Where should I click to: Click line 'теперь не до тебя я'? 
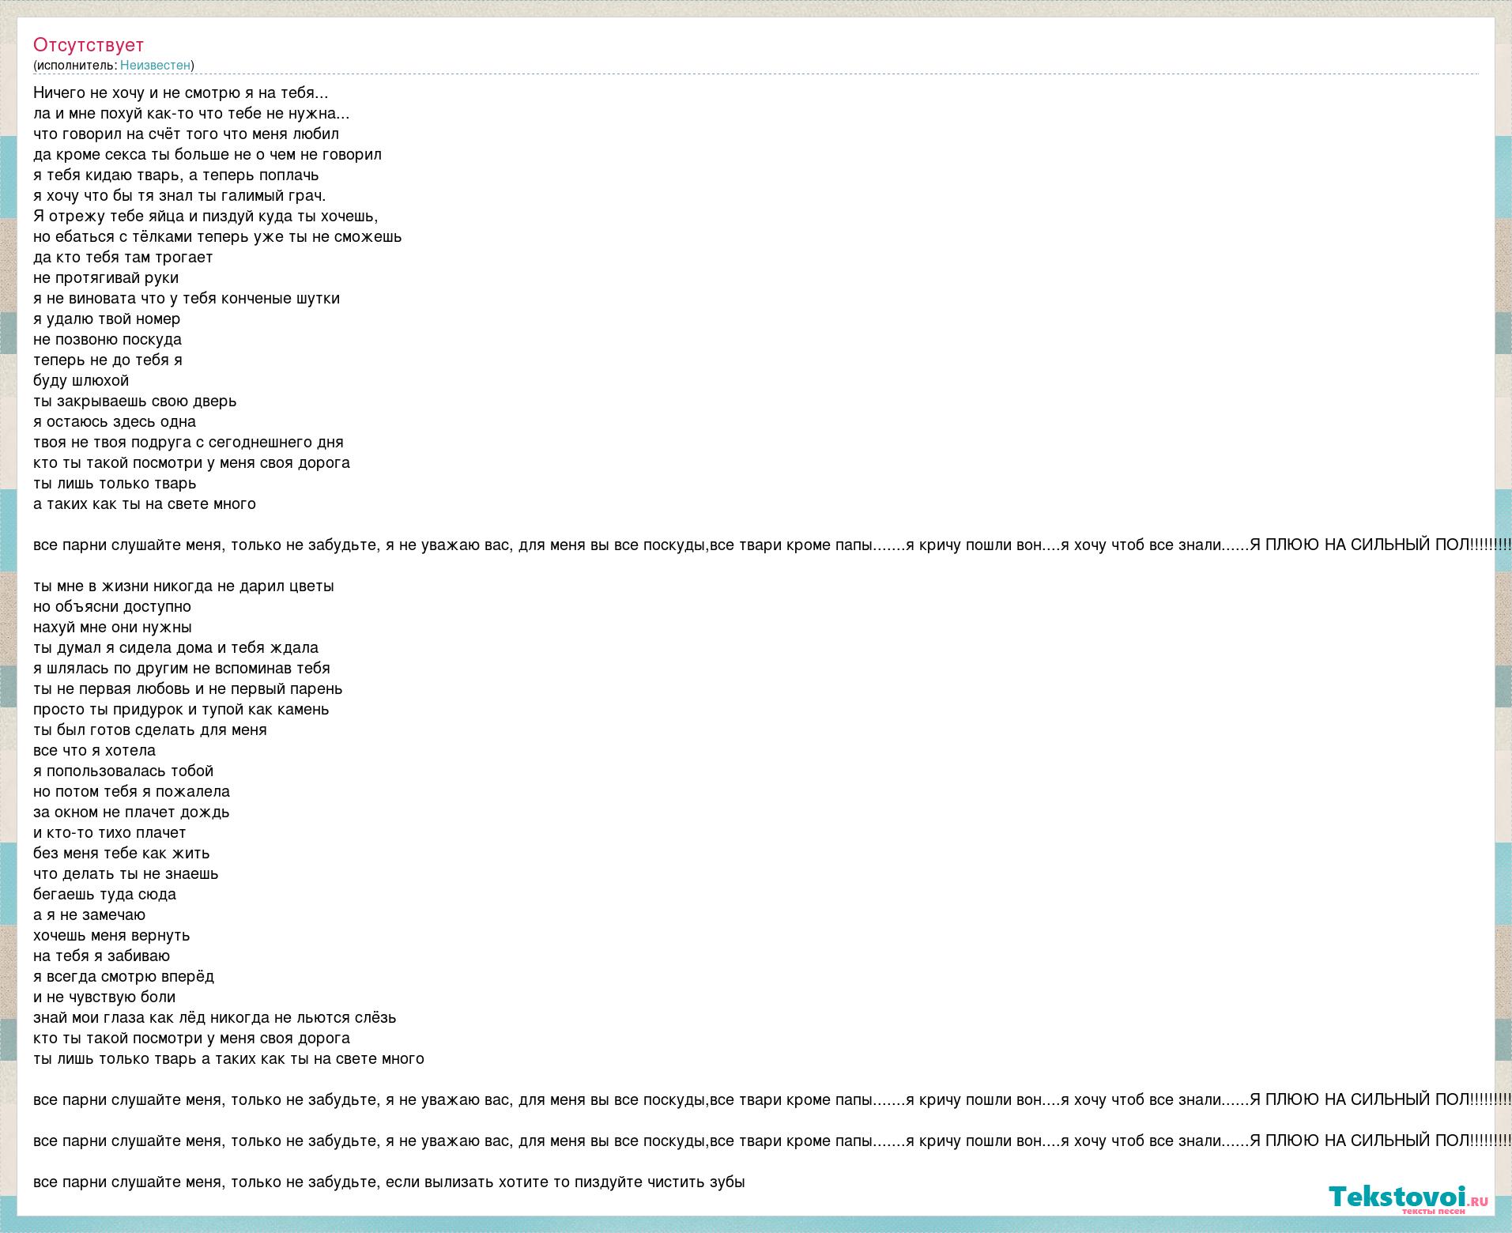pyautogui.click(x=108, y=360)
